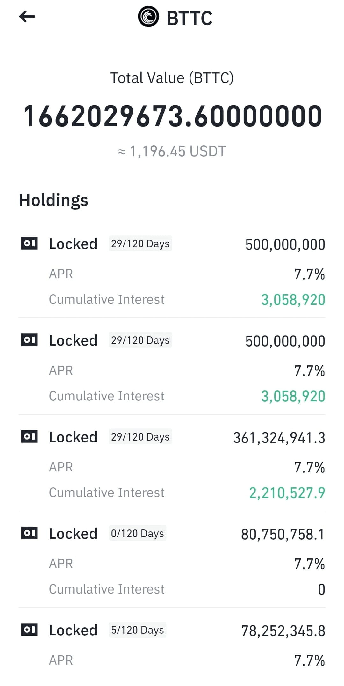This screenshot has width=344, height=686.
Task: Go back using the arrow icon
Action: pos(27,17)
